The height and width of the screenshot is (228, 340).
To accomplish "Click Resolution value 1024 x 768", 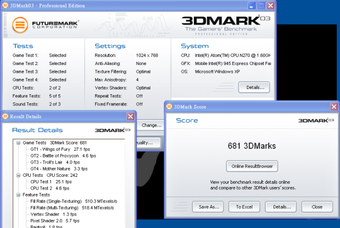I will point(147,55).
